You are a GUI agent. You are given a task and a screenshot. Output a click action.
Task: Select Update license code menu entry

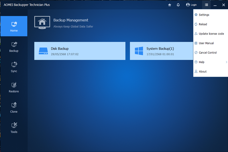[x=211, y=34]
